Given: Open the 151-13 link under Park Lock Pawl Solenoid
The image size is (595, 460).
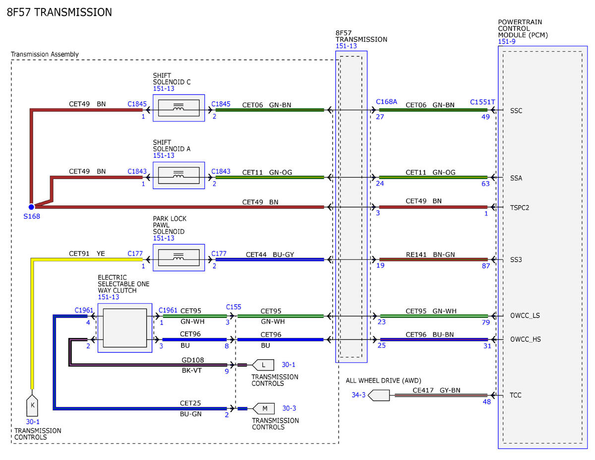Looking at the screenshot, I should pos(164,238).
